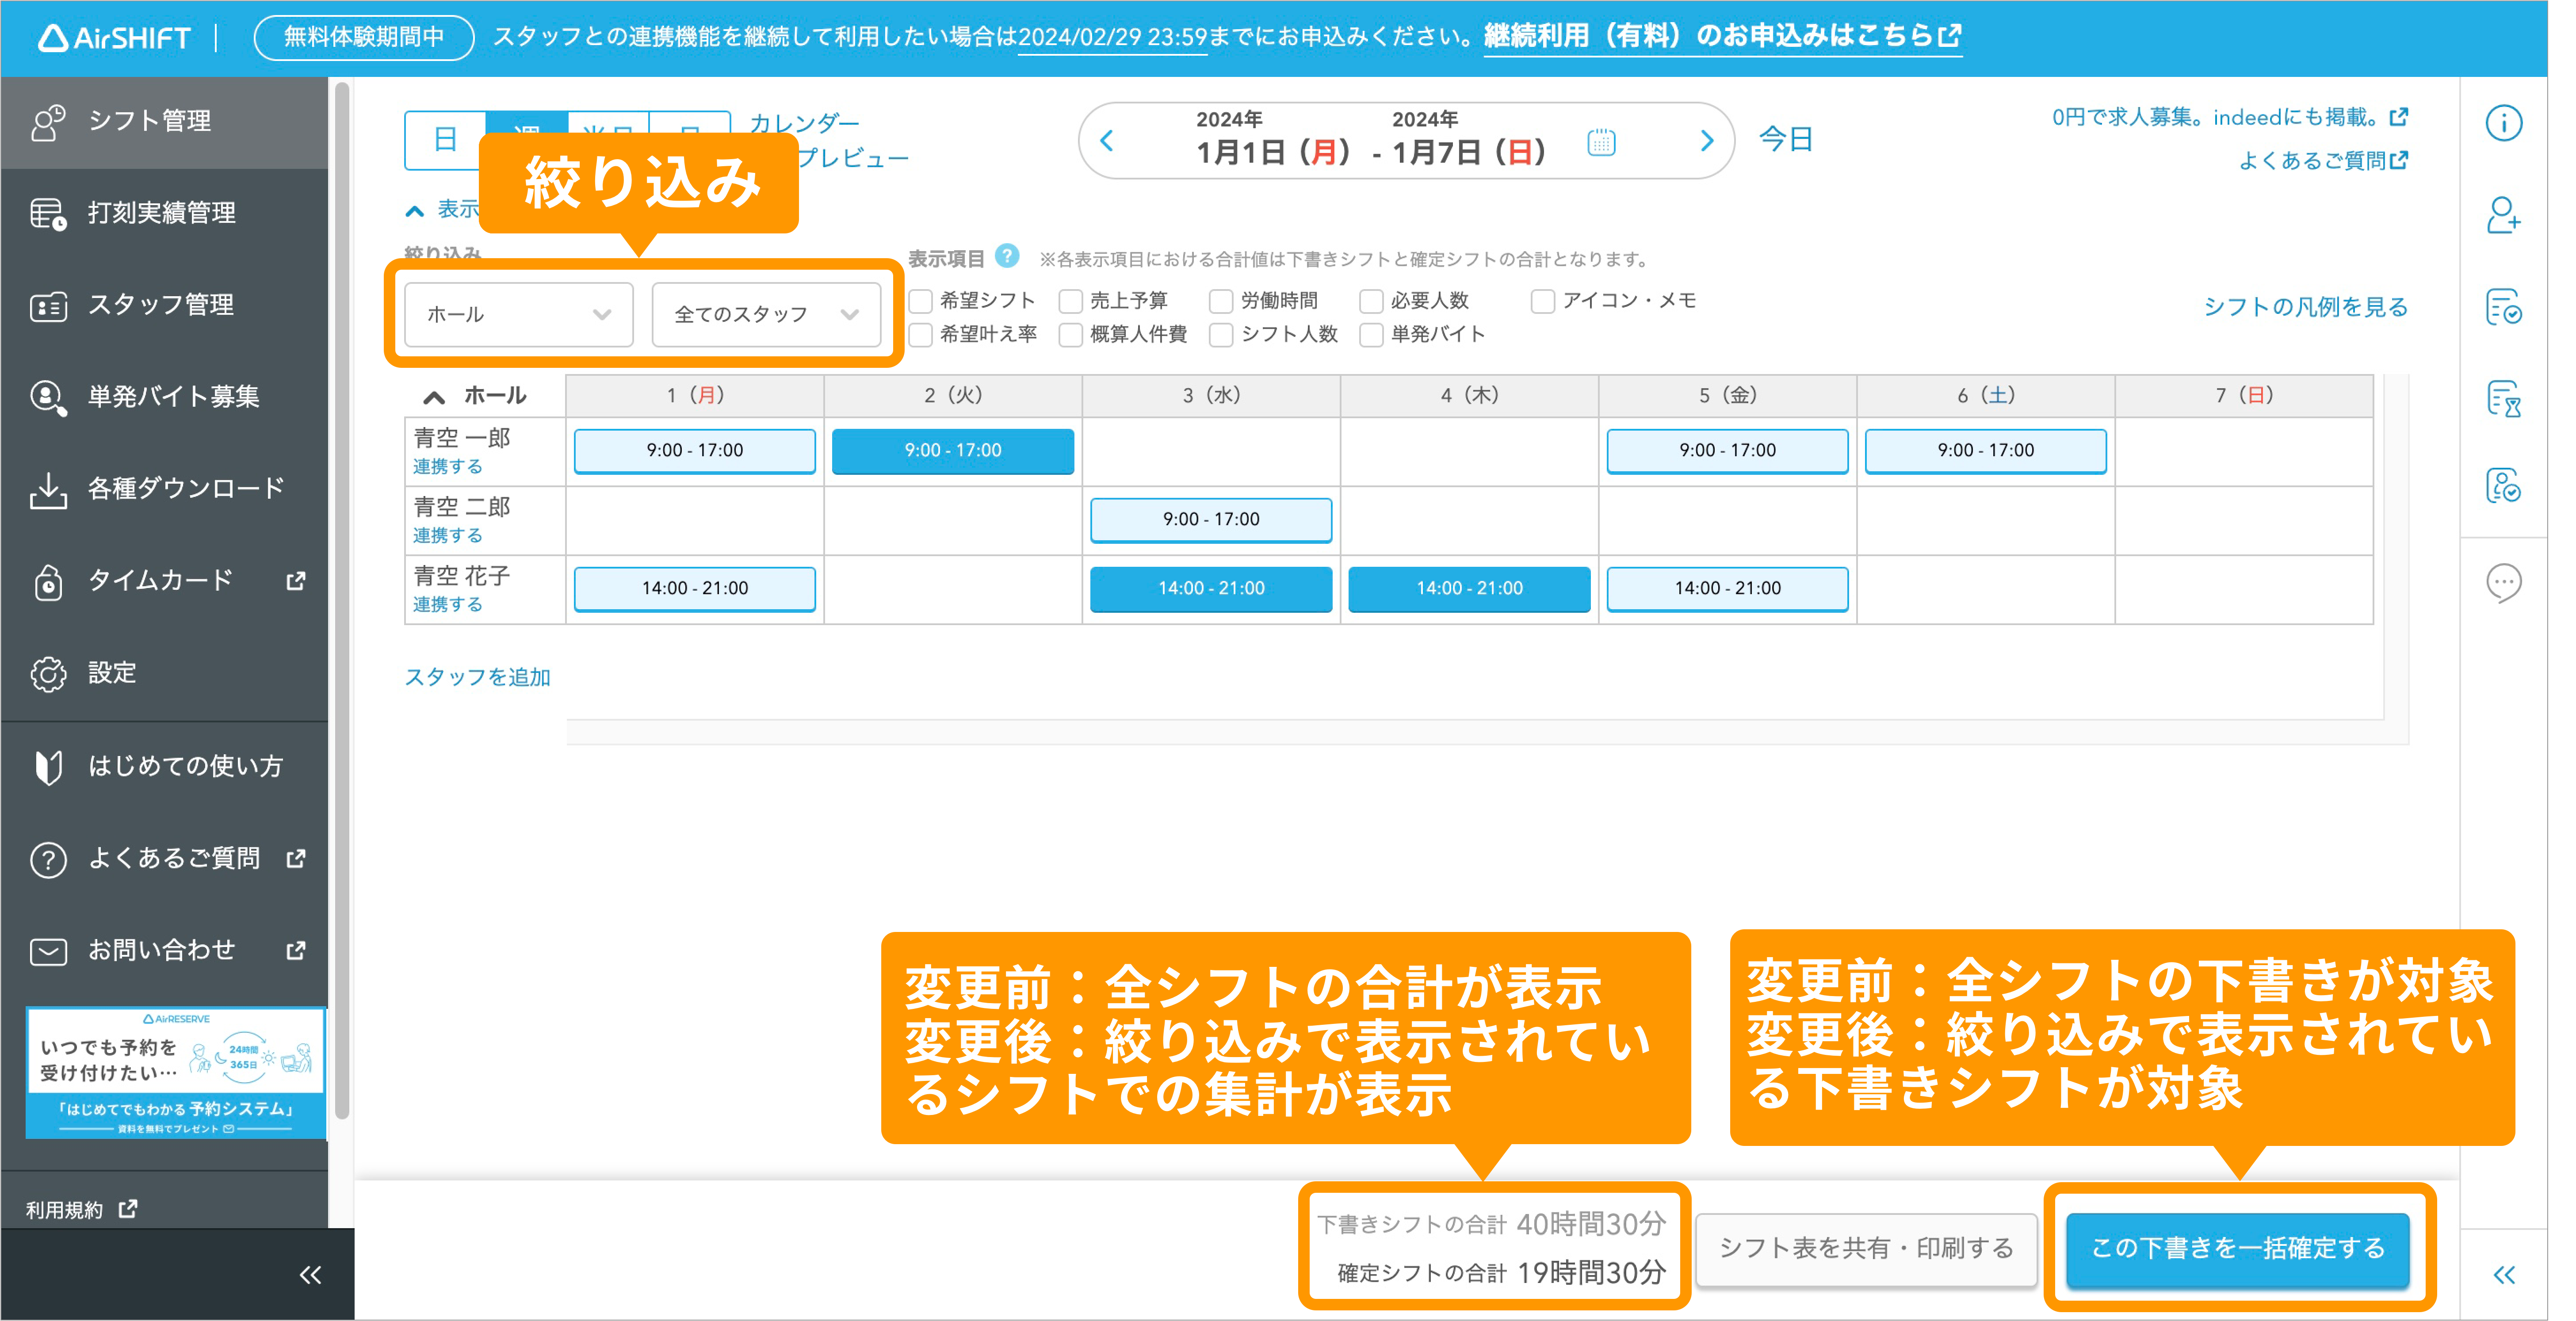Open the シフトの凡例を見る link
The image size is (2576, 1321).
pyautogui.click(x=2305, y=306)
